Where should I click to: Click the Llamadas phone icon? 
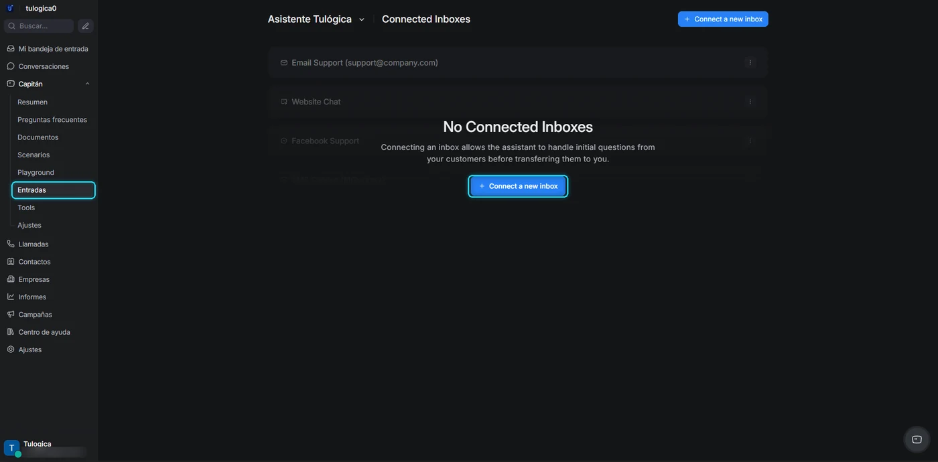tap(11, 244)
